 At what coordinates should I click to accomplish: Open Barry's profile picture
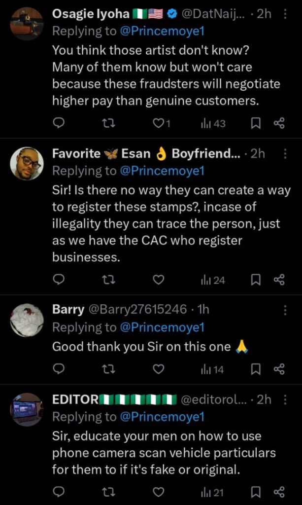coord(27,320)
